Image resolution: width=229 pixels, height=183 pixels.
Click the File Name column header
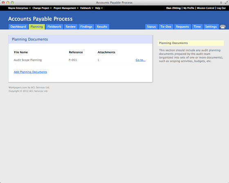21,52
